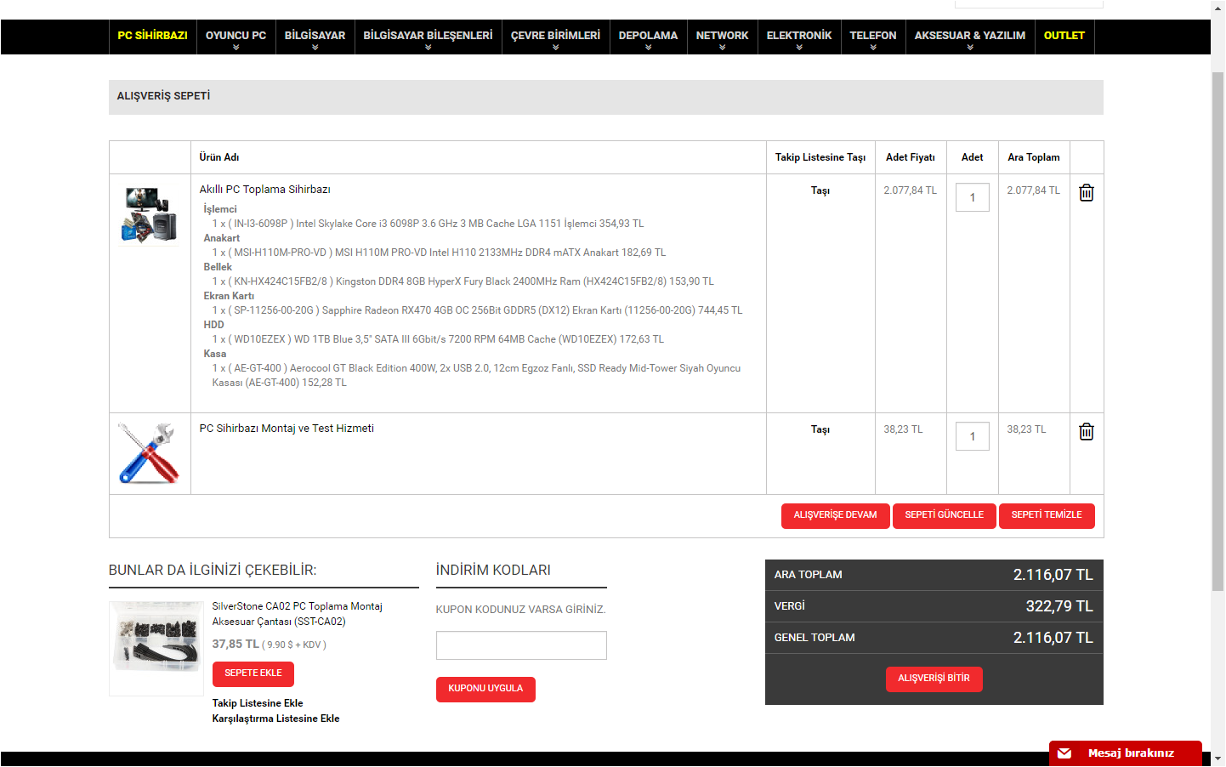Expand the TELEFON menu
The image size is (1226, 767).
pyautogui.click(x=873, y=37)
